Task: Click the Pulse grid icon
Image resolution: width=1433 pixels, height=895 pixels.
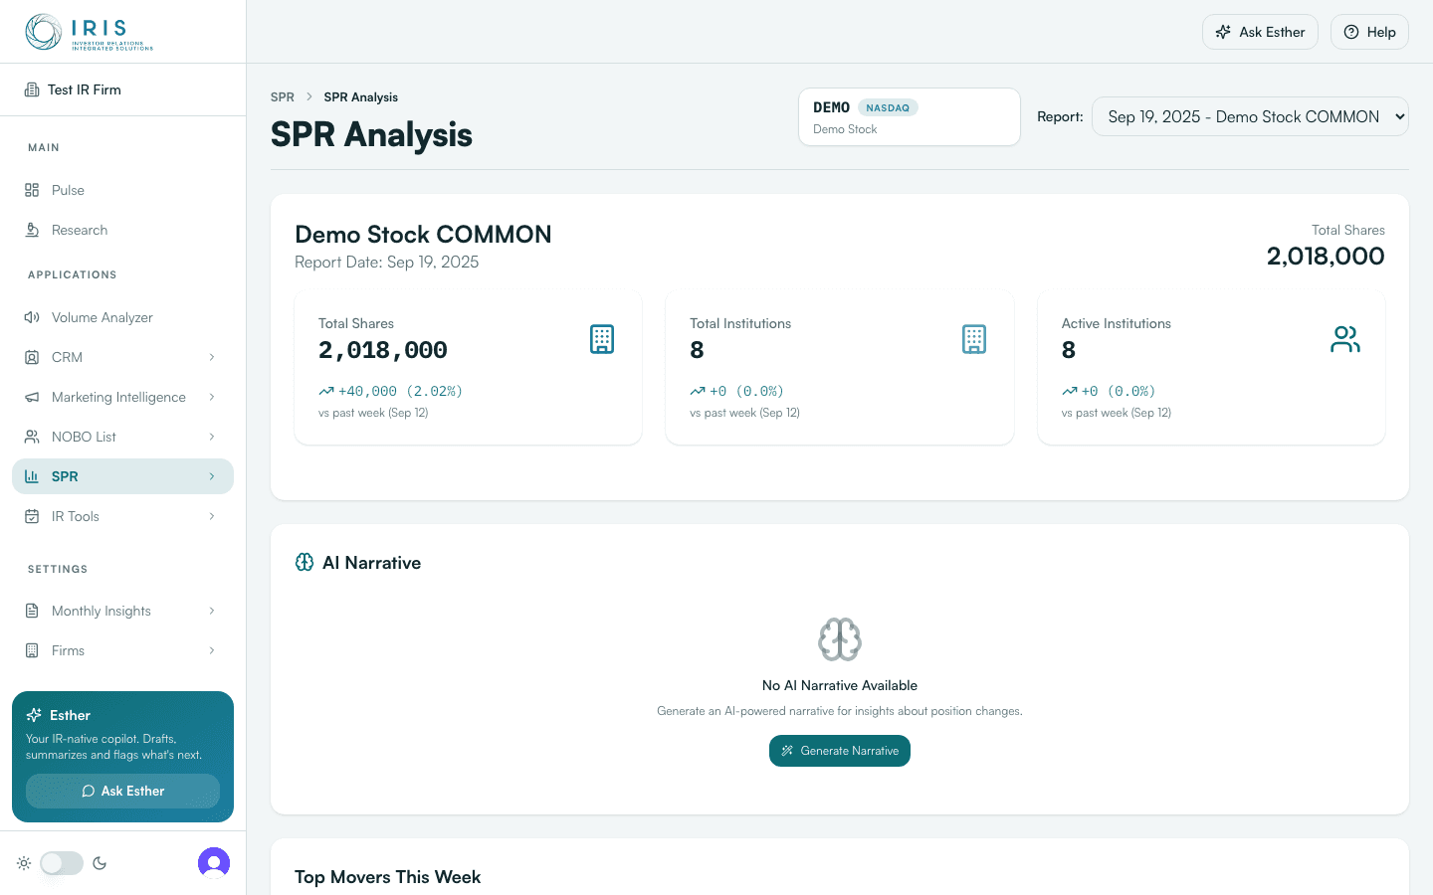Action: (x=32, y=190)
